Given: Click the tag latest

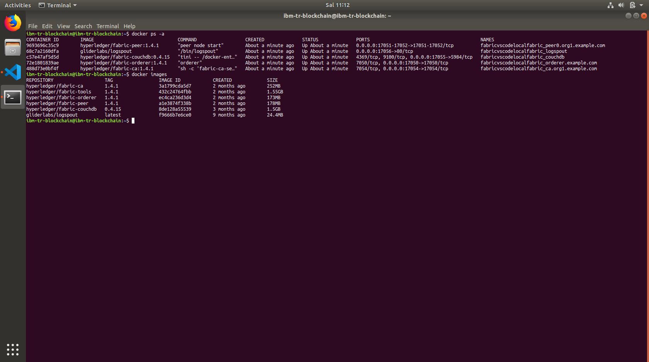Looking at the screenshot, I should (x=113, y=115).
